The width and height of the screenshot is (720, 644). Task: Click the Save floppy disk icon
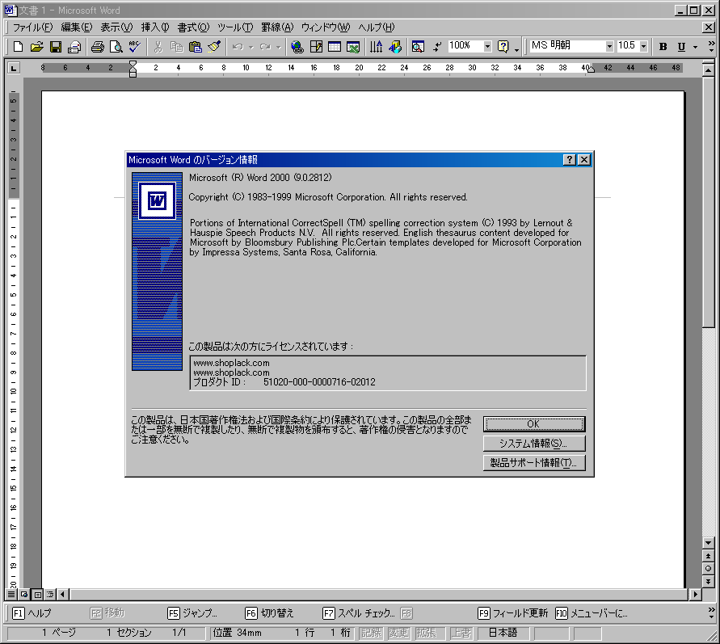pyautogui.click(x=56, y=47)
